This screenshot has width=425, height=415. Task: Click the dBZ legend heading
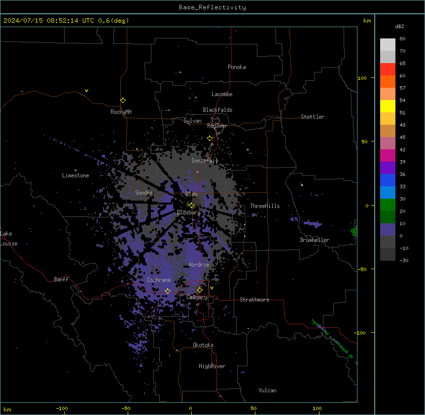pyautogui.click(x=399, y=26)
